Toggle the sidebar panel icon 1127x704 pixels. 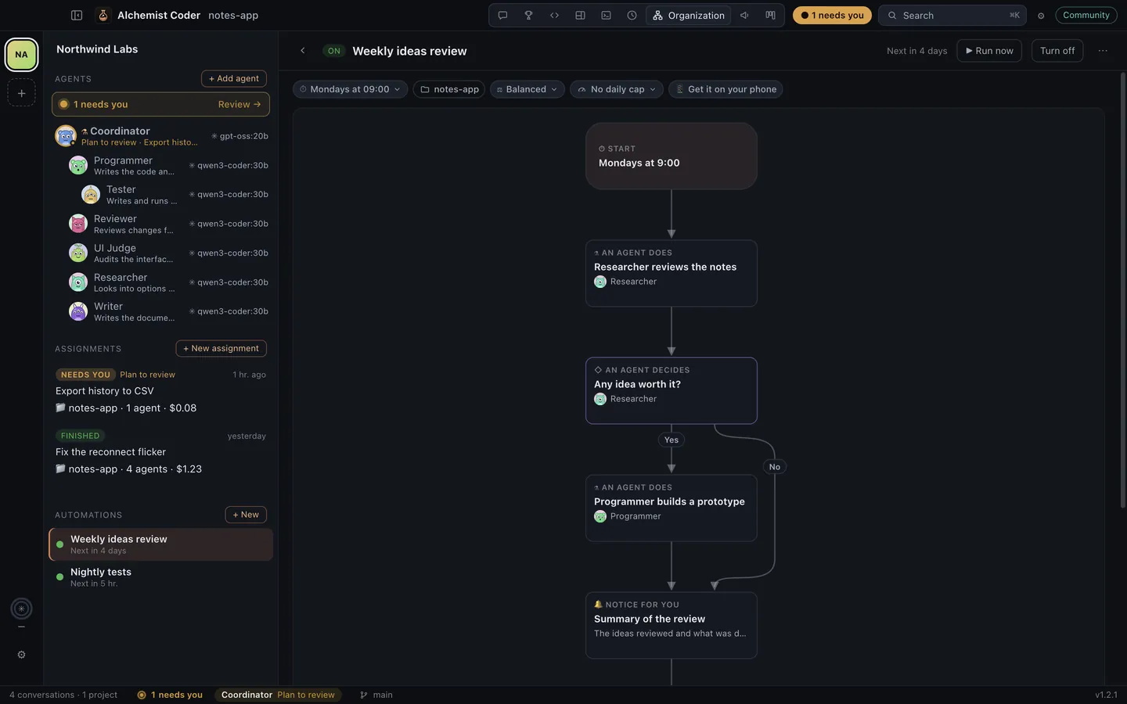click(77, 15)
